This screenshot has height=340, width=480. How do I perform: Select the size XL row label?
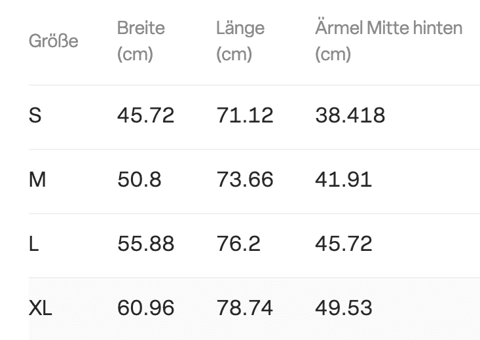point(41,307)
